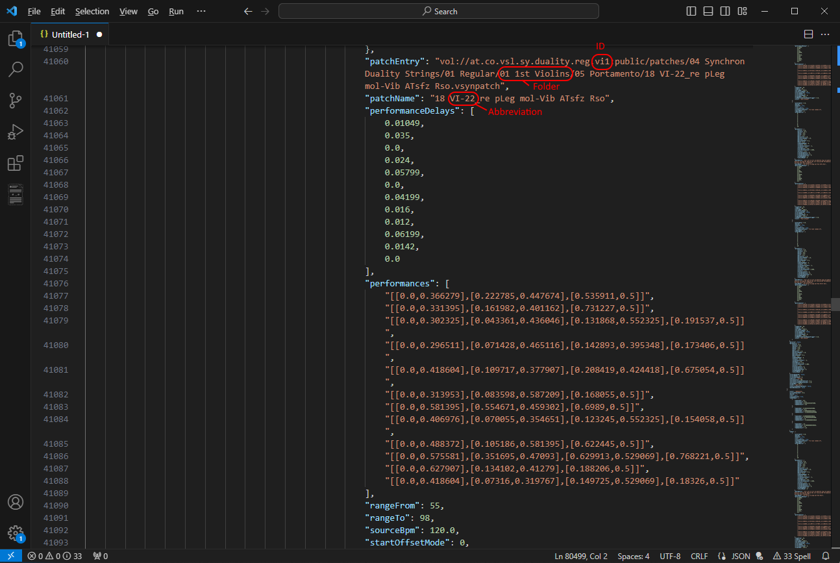Change indentation via Spaces: 4
The height and width of the screenshot is (563, 840).
click(634, 557)
